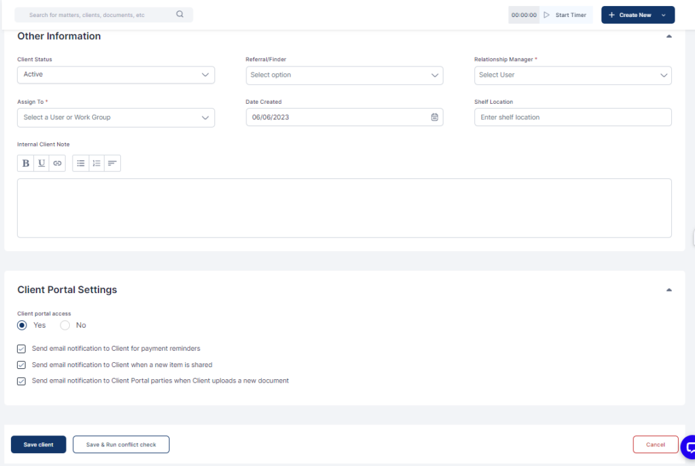The height and width of the screenshot is (466, 695).
Task: Click the Bold formatting icon
Action: 26,163
